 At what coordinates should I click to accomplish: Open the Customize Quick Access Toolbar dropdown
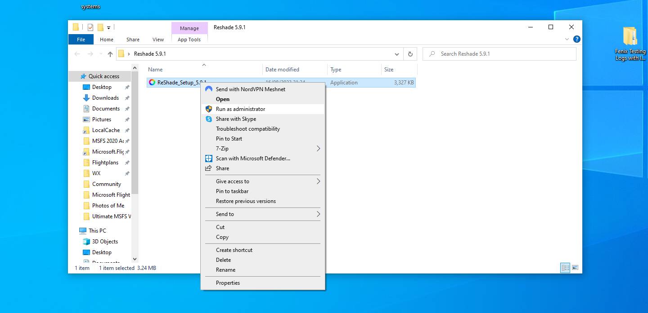(x=109, y=28)
